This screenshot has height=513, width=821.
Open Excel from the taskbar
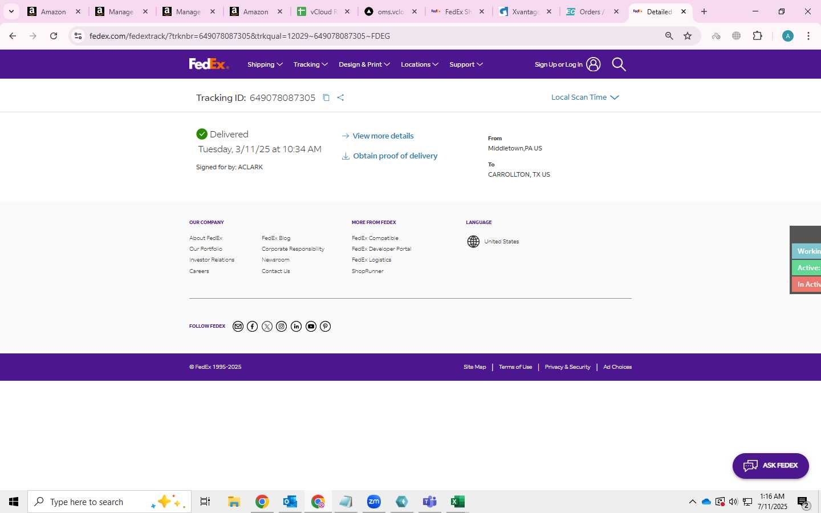pyautogui.click(x=457, y=502)
